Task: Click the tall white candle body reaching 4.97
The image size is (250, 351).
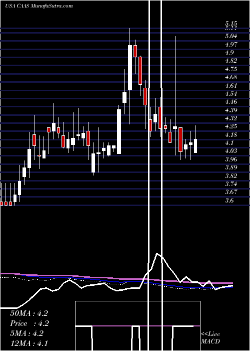Action: pos(130,68)
